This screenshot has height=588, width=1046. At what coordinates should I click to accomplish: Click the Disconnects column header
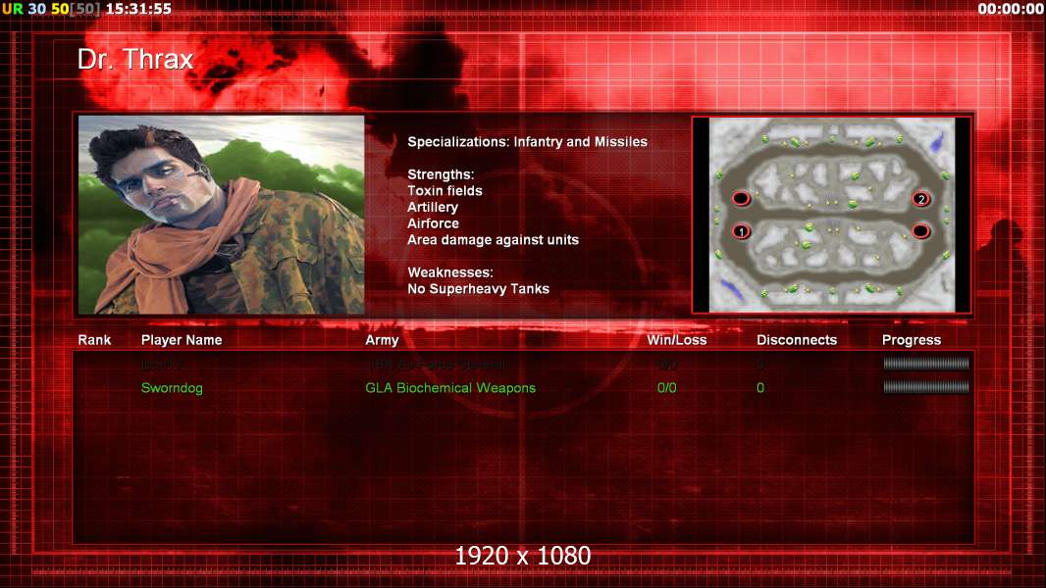[x=797, y=340]
